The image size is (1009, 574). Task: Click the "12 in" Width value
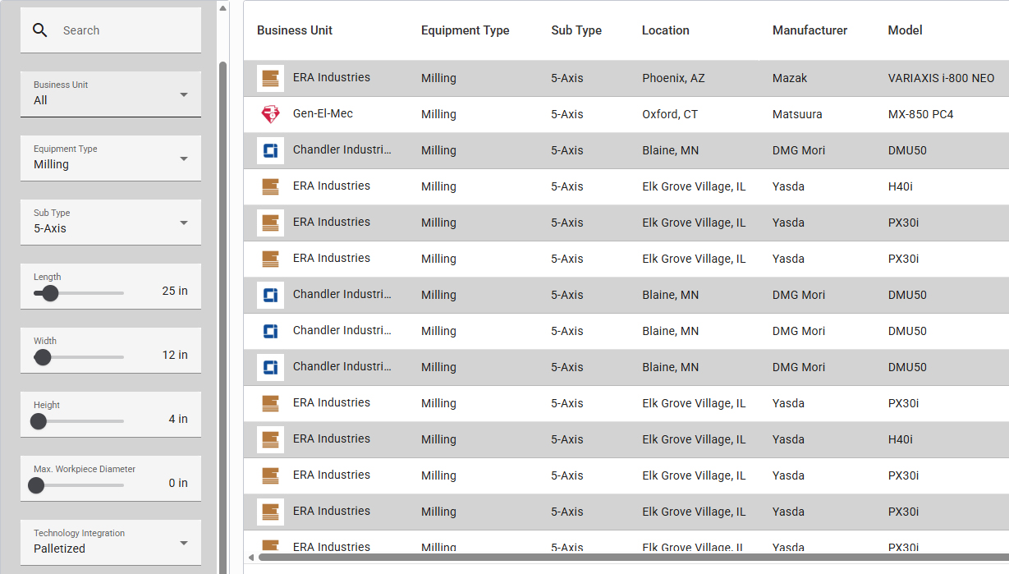coord(175,355)
